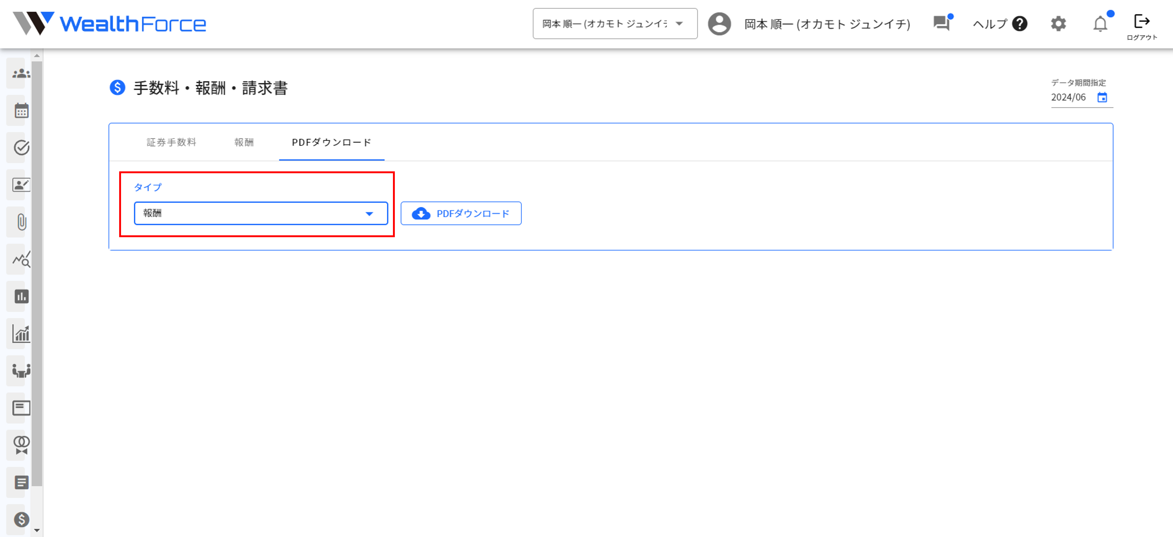Screen dimensions: 1173x537
Task: Switch to the 報酬 tab
Action: 244,142
